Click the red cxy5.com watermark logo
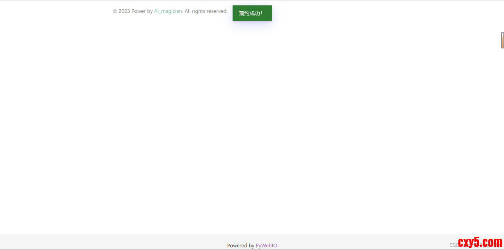This screenshot has width=504, height=250. [480, 243]
